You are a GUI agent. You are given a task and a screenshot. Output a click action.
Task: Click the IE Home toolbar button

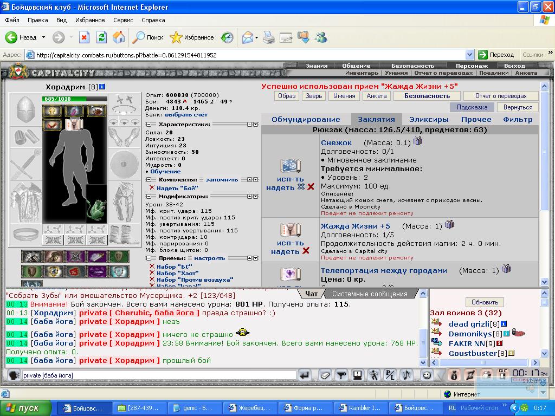[x=118, y=37]
